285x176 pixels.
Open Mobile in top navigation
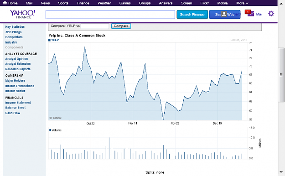[x=222, y=3]
